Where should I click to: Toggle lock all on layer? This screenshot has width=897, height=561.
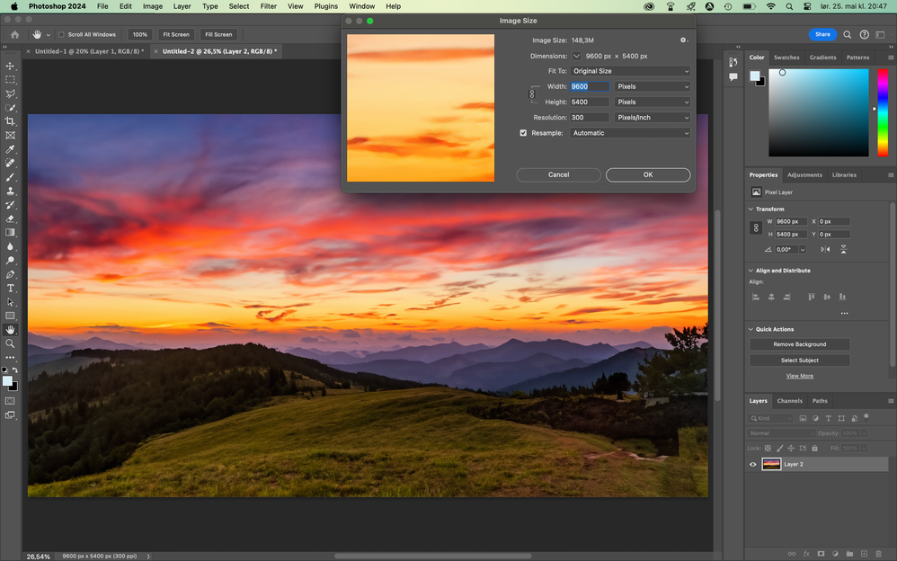point(814,449)
